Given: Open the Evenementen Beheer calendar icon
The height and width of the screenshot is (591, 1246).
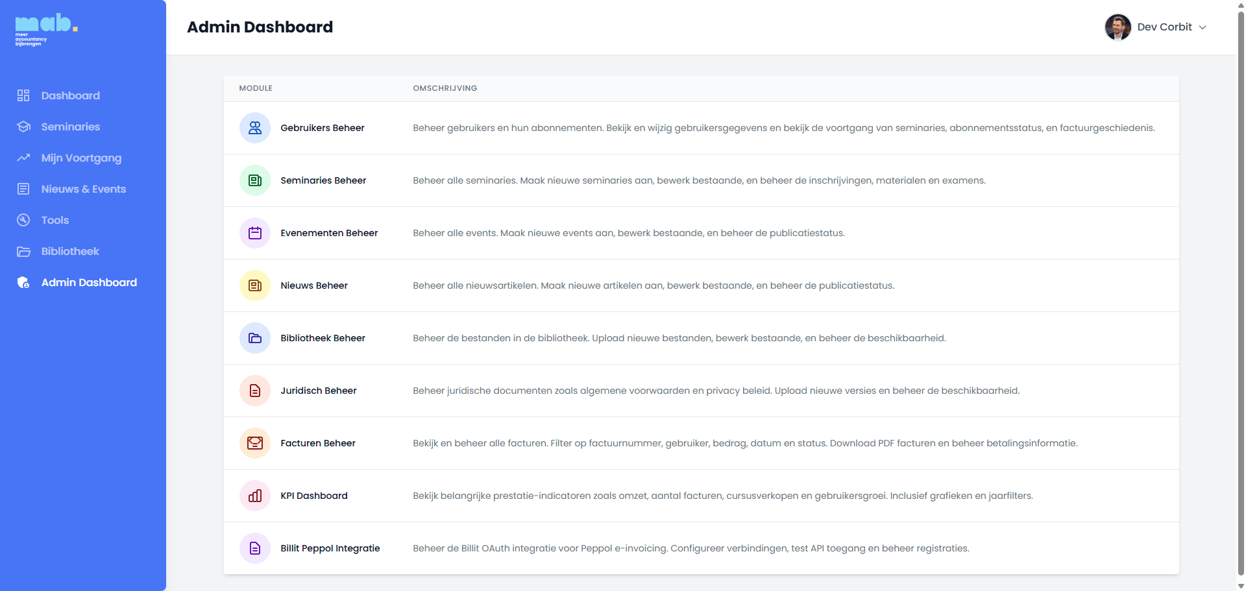Looking at the screenshot, I should (x=254, y=232).
